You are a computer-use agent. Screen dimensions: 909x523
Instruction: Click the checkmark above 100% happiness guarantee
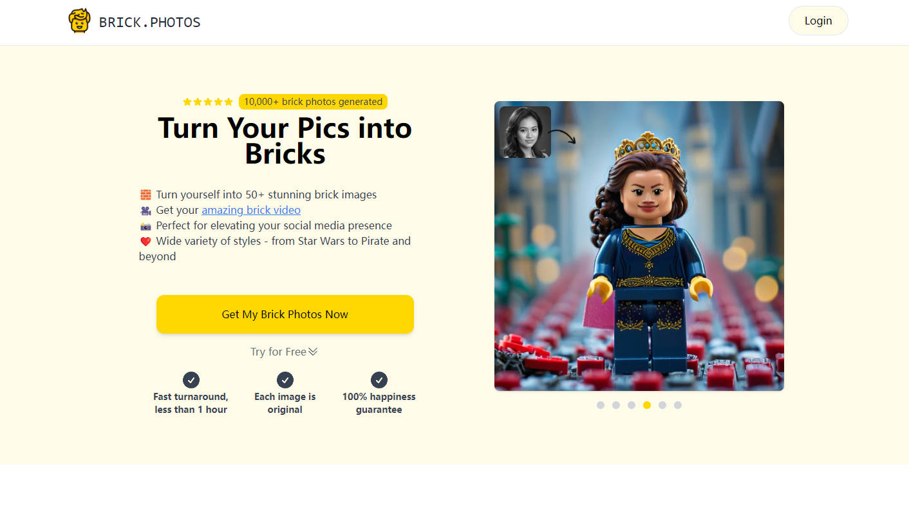click(379, 380)
